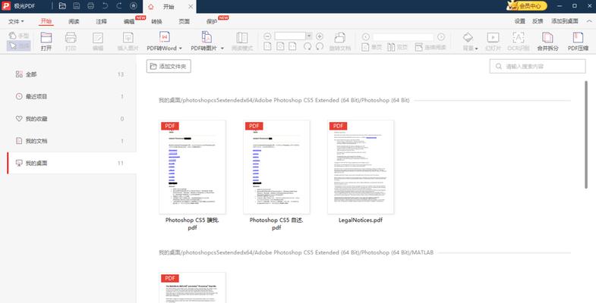Screen dimensions: 596x303
Task: Close the 开始 document tab
Action: (191, 7)
